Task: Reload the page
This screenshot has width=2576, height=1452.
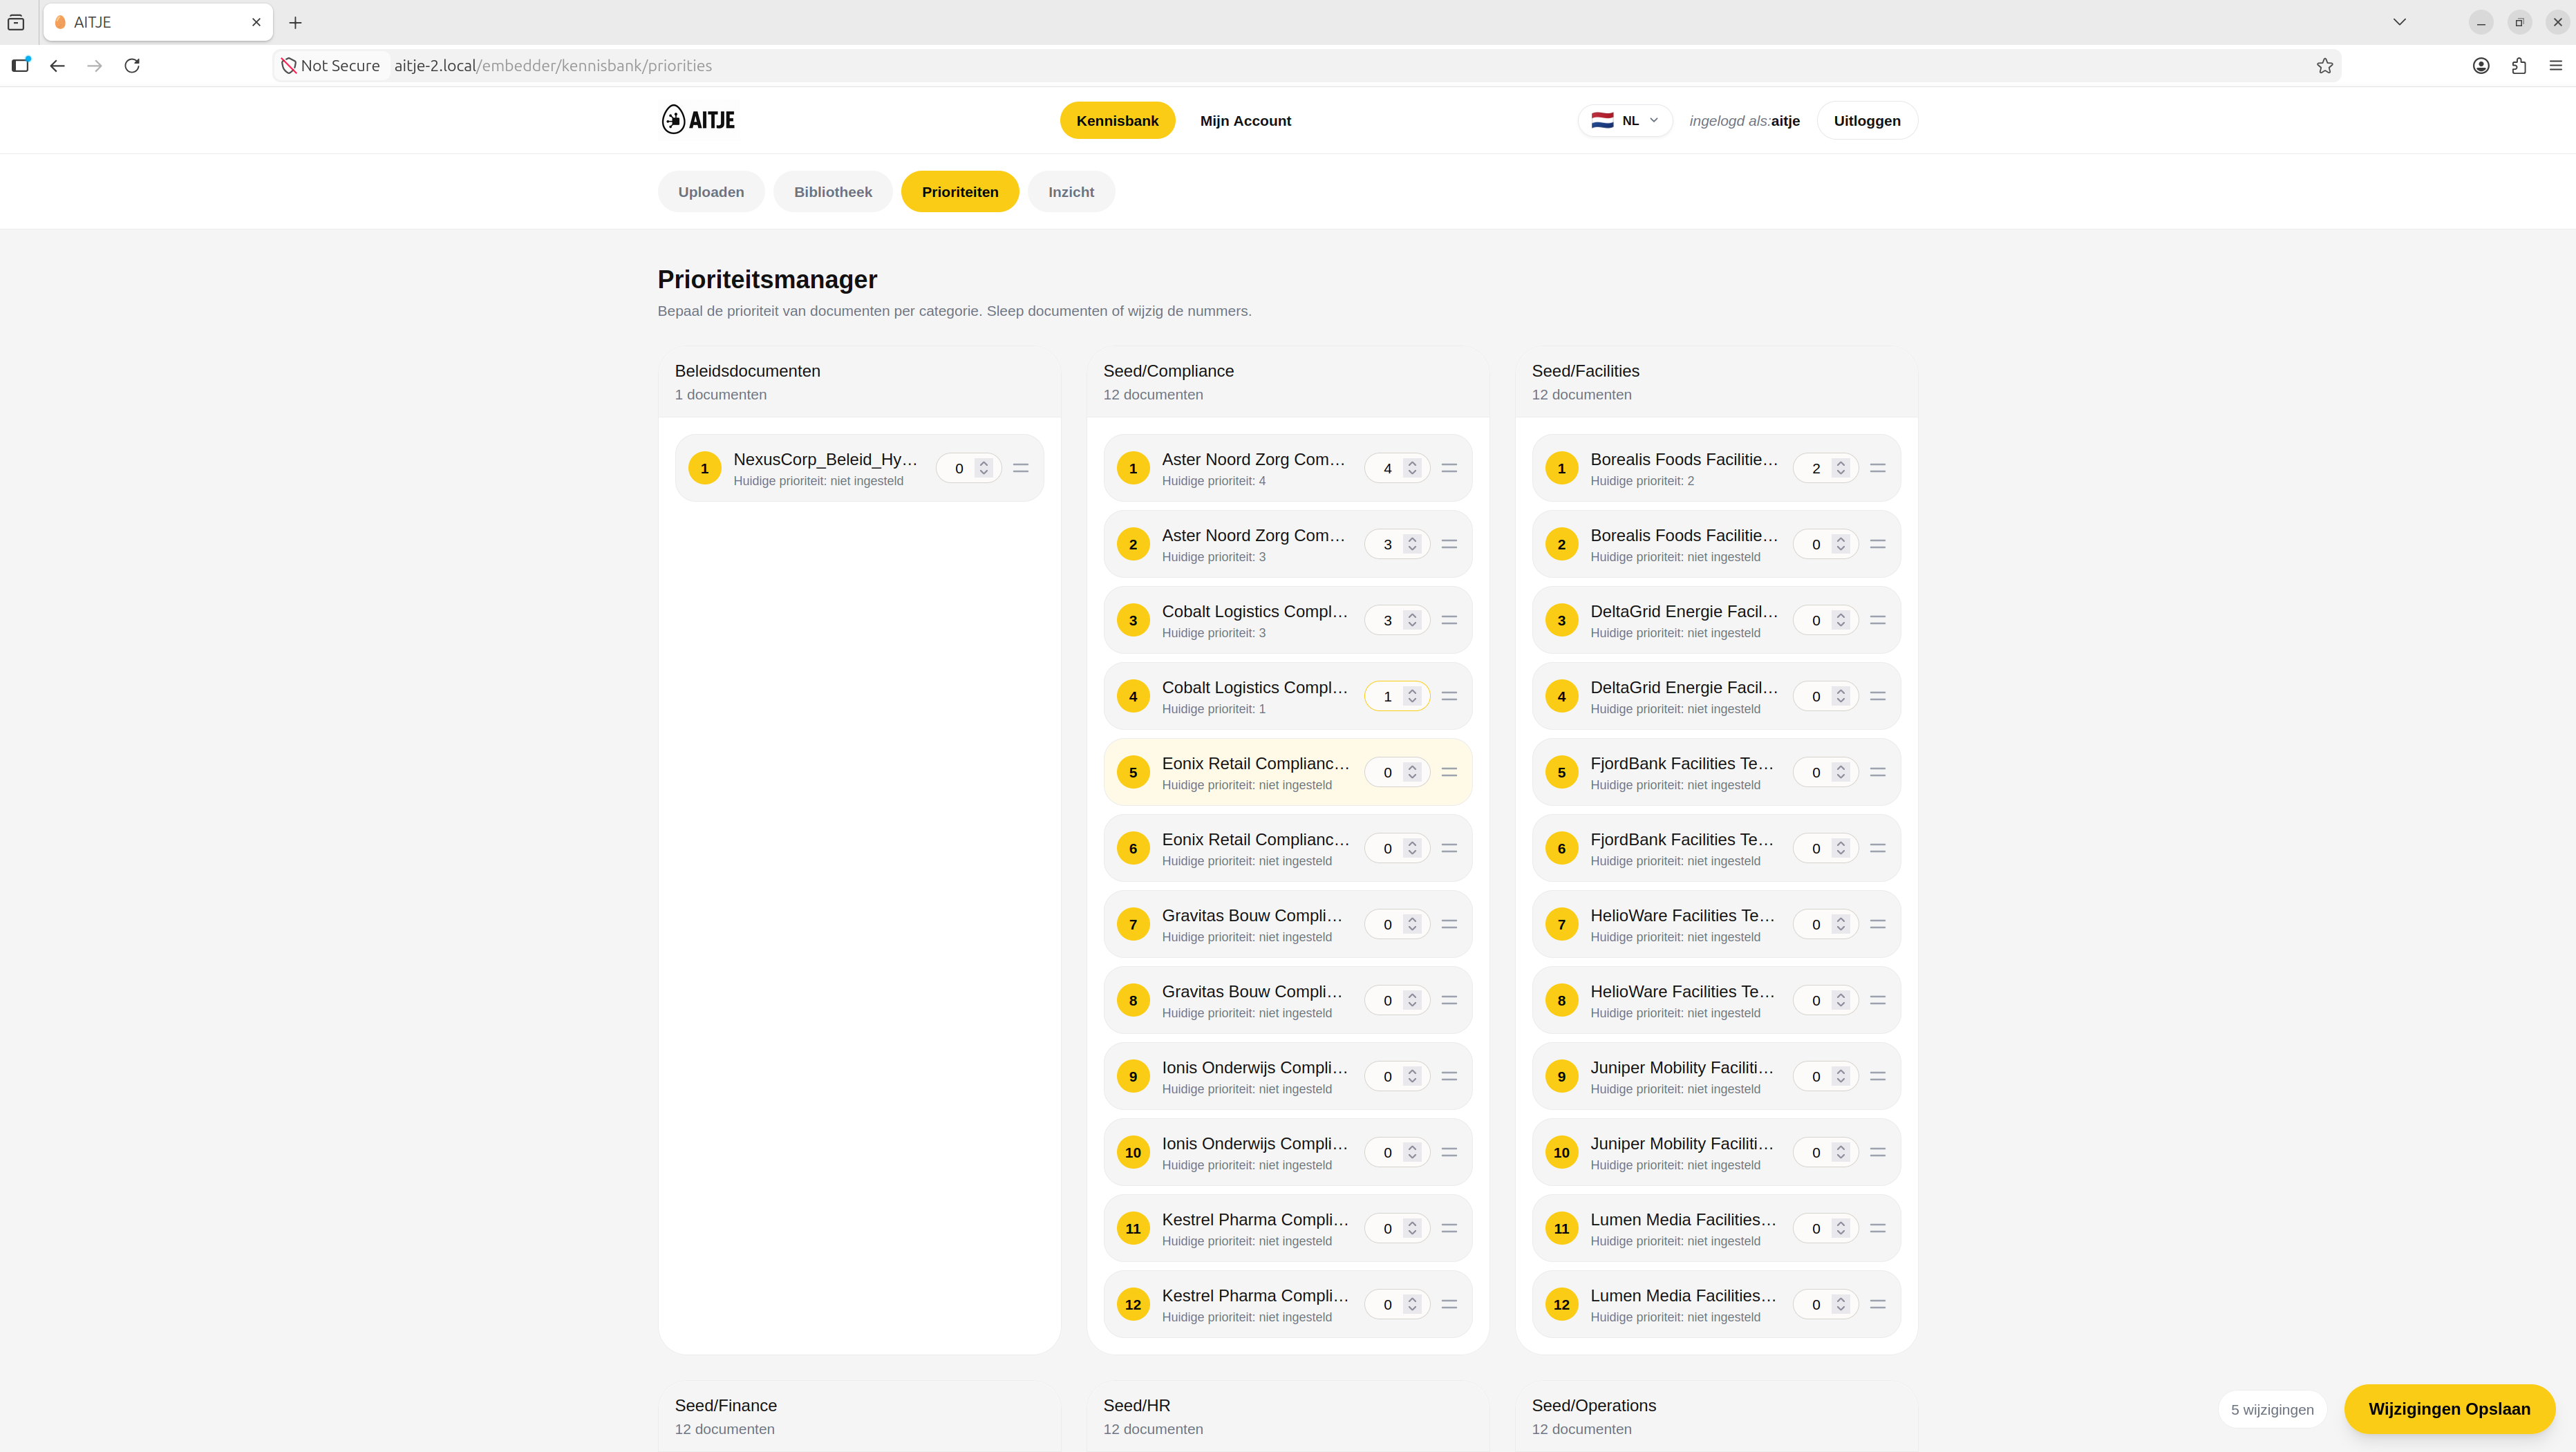Action: tap(132, 66)
